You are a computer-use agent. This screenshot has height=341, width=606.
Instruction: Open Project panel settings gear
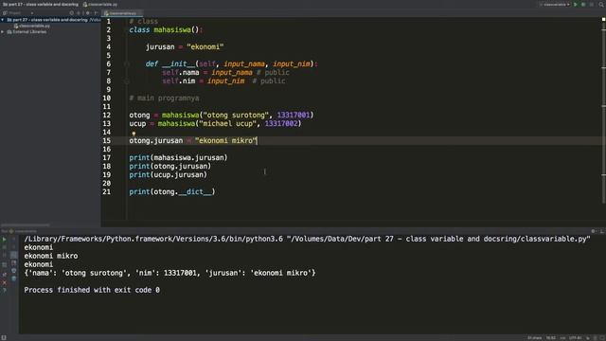87,12
